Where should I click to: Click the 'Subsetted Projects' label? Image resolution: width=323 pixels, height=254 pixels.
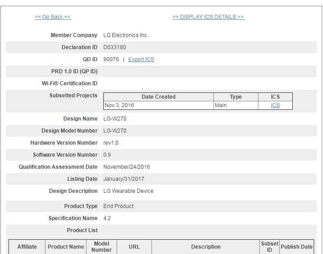[74, 96]
